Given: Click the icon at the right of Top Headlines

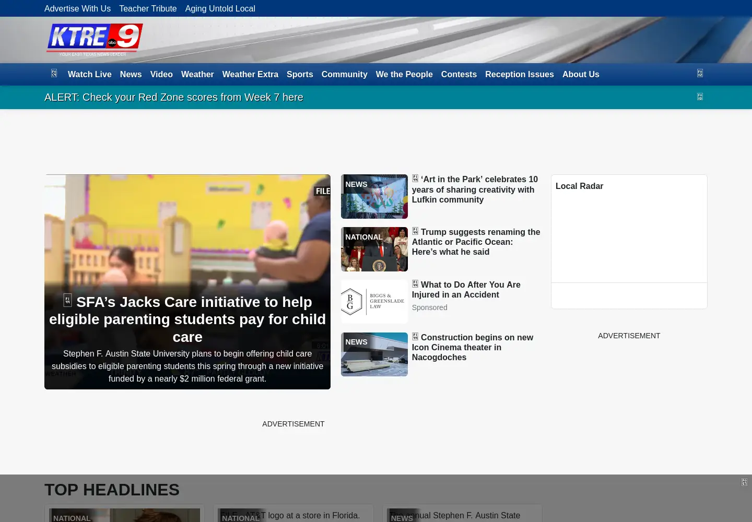Looking at the screenshot, I should pyautogui.click(x=744, y=482).
